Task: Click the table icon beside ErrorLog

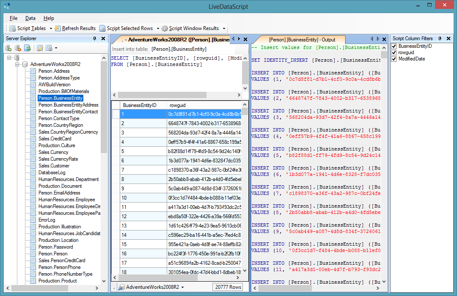Action: 33,220
